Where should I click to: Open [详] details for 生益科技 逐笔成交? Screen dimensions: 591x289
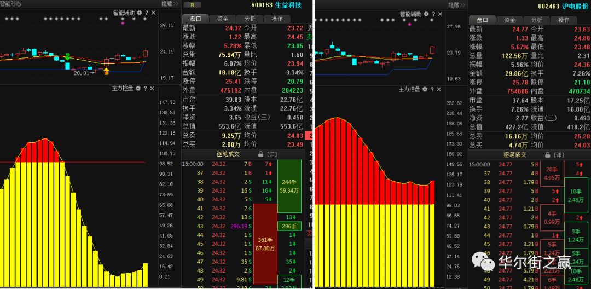click(272, 154)
